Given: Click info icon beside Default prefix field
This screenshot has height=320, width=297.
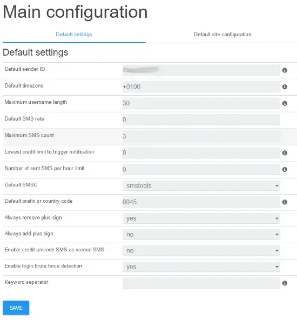Looking at the screenshot, I should click(x=285, y=202).
